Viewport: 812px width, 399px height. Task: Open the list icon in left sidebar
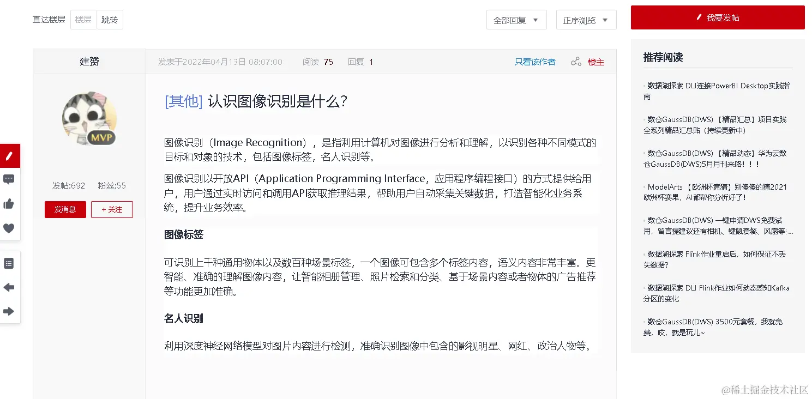coord(9,263)
